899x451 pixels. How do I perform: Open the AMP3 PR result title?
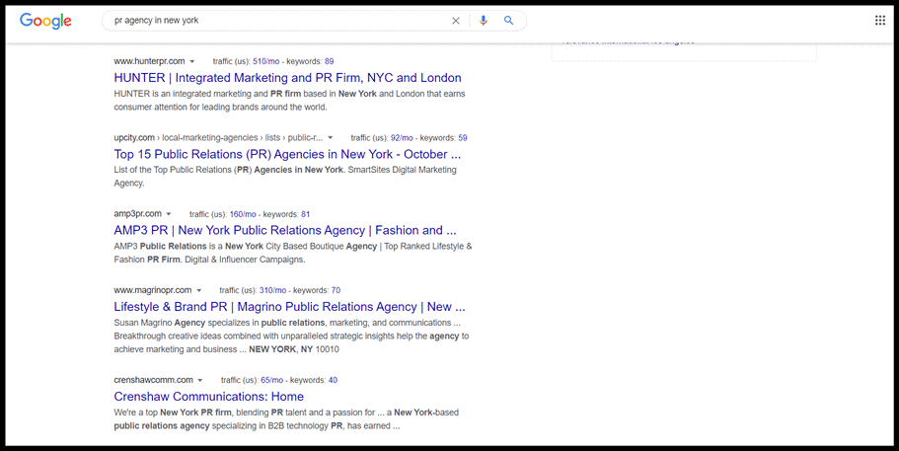(285, 230)
